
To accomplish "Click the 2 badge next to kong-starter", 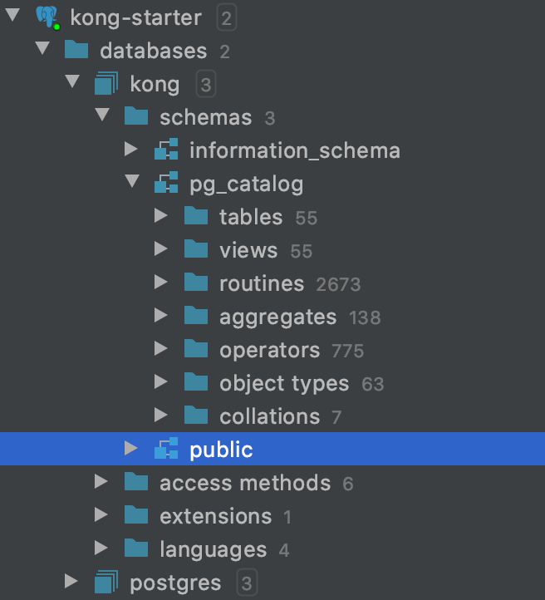I will (227, 17).
